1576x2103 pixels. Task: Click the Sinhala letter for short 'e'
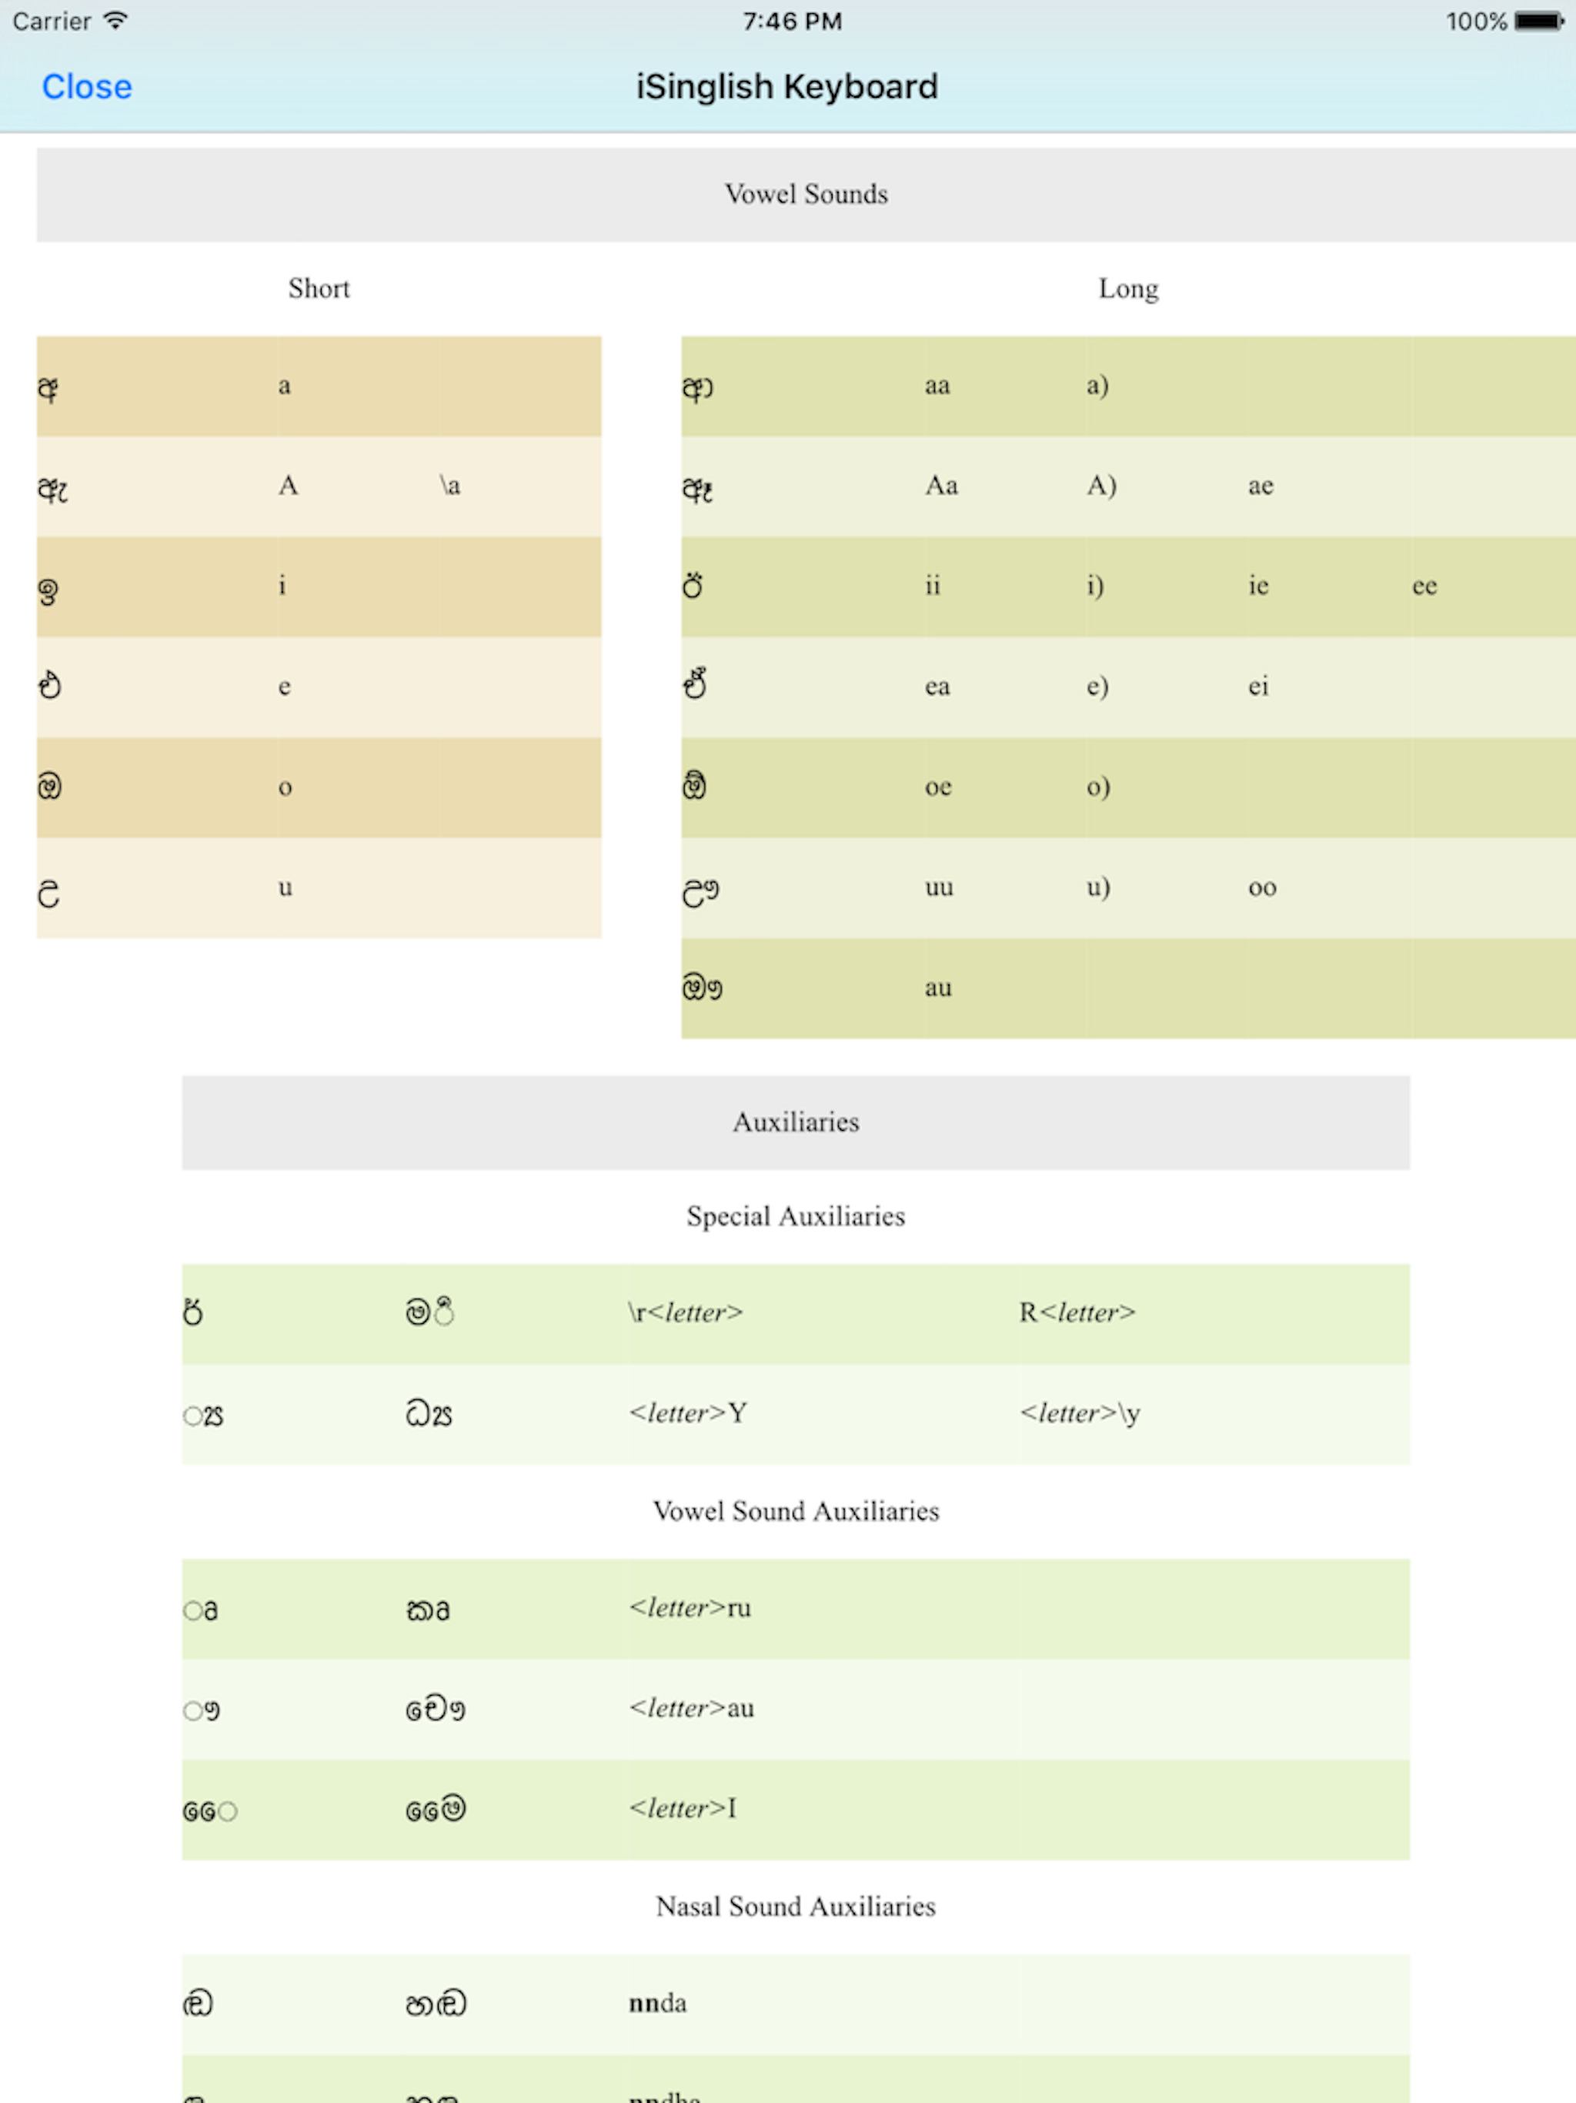(49, 685)
